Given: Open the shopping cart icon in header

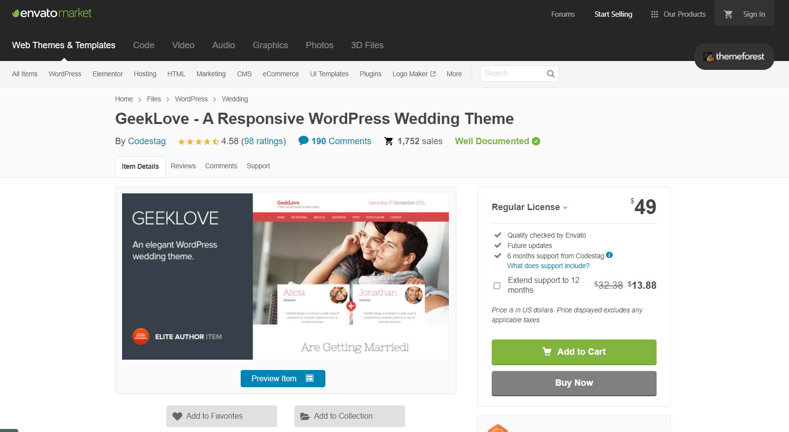Looking at the screenshot, I should pos(728,14).
